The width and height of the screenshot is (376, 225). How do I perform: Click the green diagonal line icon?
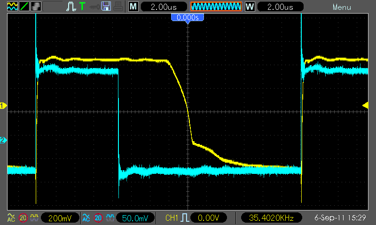tap(24, 6)
